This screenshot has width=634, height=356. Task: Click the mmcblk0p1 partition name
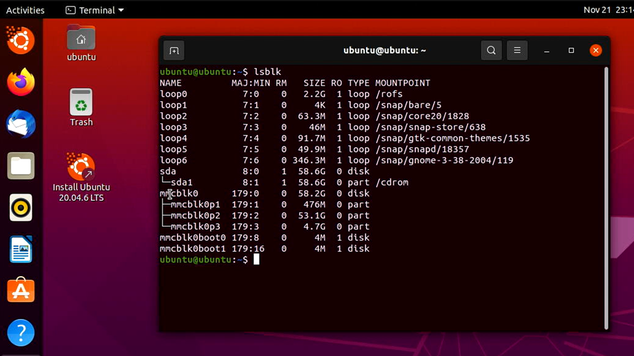[195, 205]
